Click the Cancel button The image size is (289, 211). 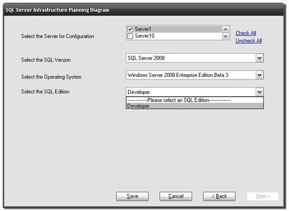[175, 196]
